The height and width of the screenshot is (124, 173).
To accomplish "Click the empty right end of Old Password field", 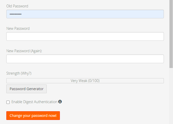I will 152,14.
